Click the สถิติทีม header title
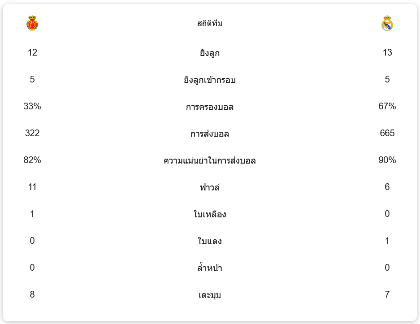 (x=210, y=23)
